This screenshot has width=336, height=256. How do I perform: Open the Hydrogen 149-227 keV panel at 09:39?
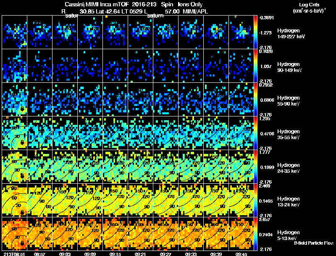216,32
